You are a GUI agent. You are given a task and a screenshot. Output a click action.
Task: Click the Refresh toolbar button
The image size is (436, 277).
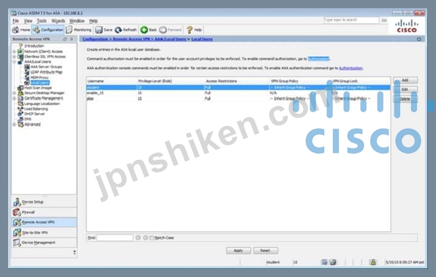pyautogui.click(x=126, y=30)
